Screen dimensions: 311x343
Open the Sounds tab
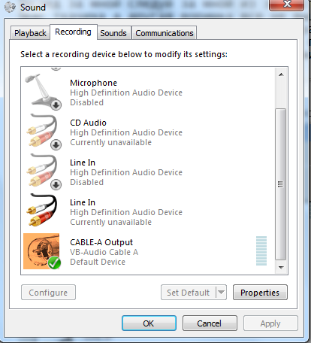click(113, 33)
